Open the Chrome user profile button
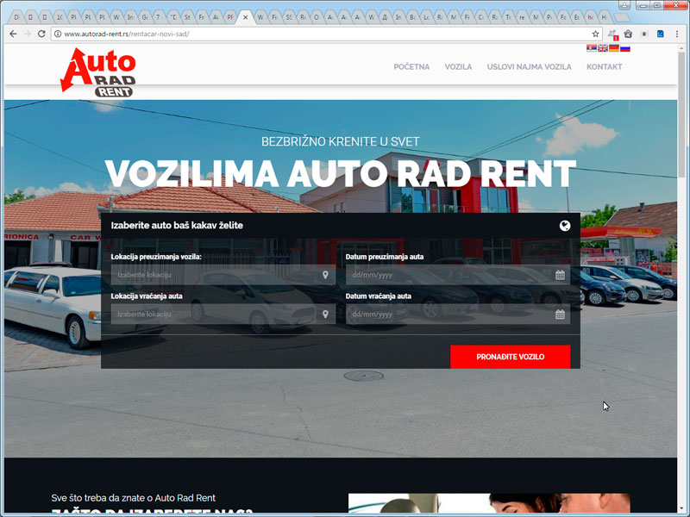Screen dimensions: 690x517 (x=624, y=5)
